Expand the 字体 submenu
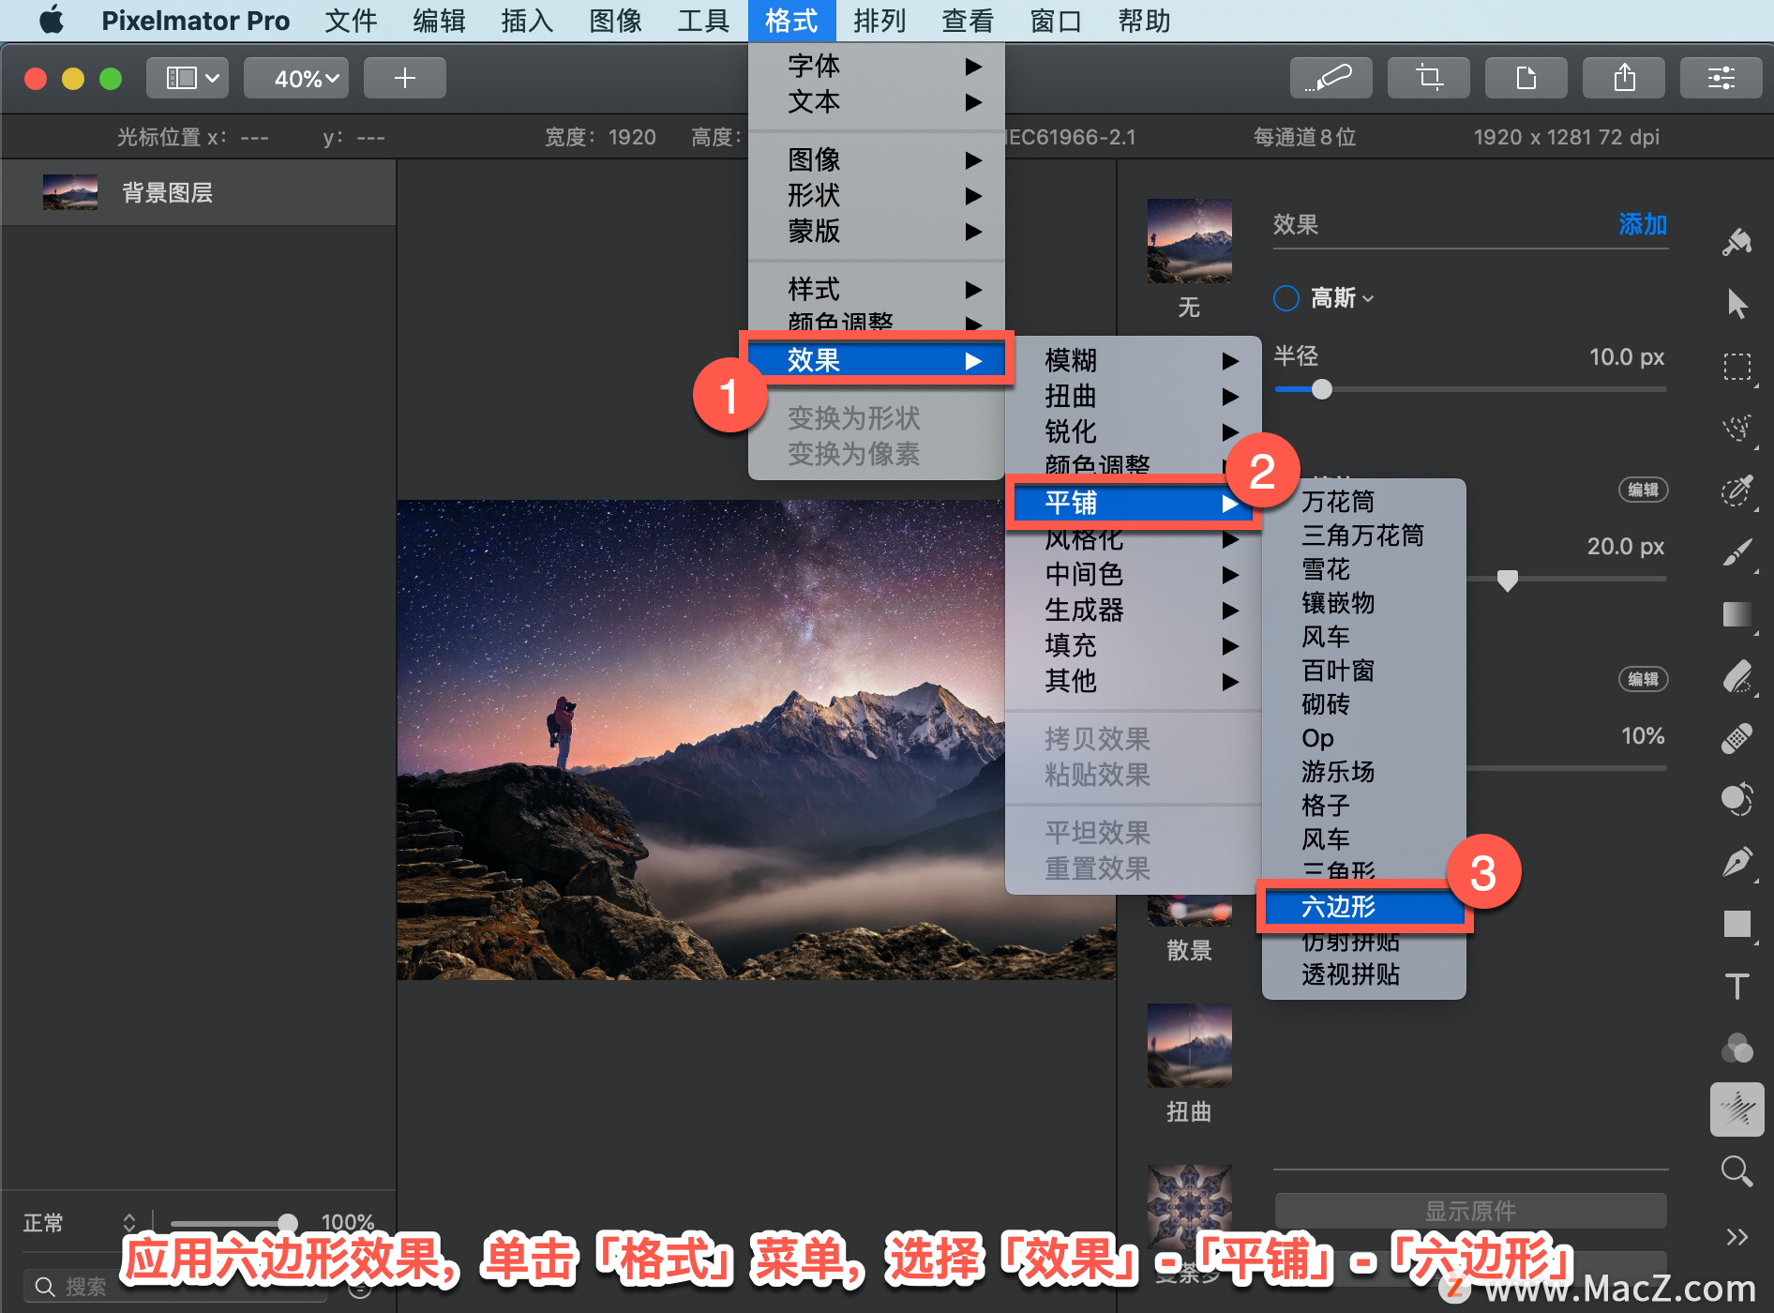The image size is (1774, 1313). [877, 66]
